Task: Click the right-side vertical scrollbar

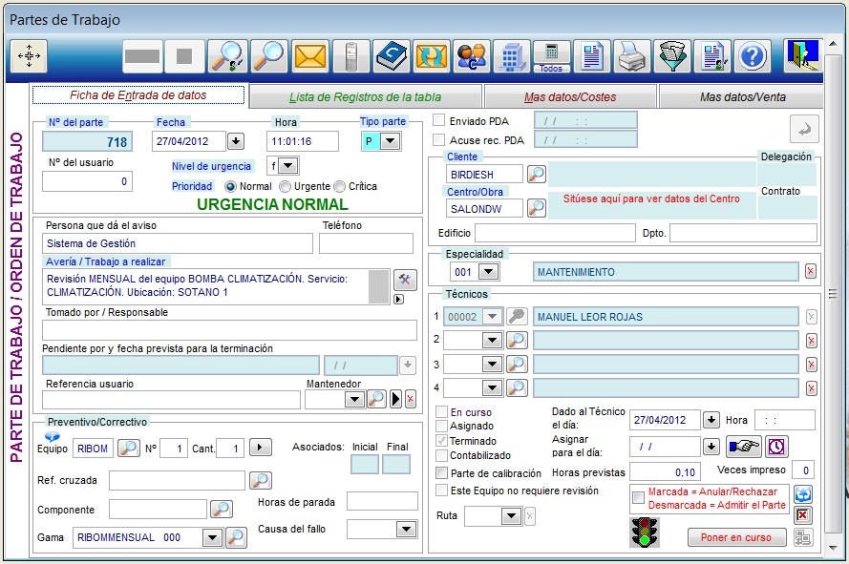Action: tap(832, 295)
